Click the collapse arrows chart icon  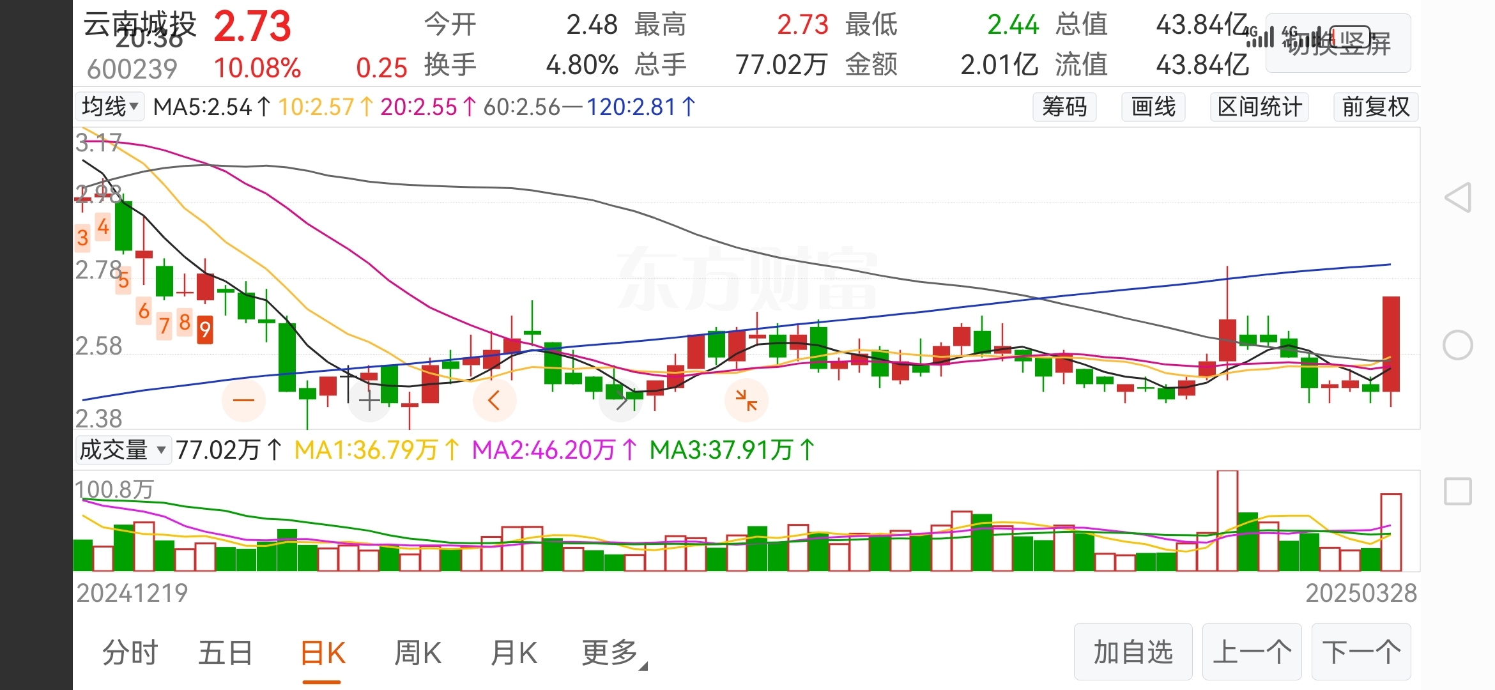[746, 401]
